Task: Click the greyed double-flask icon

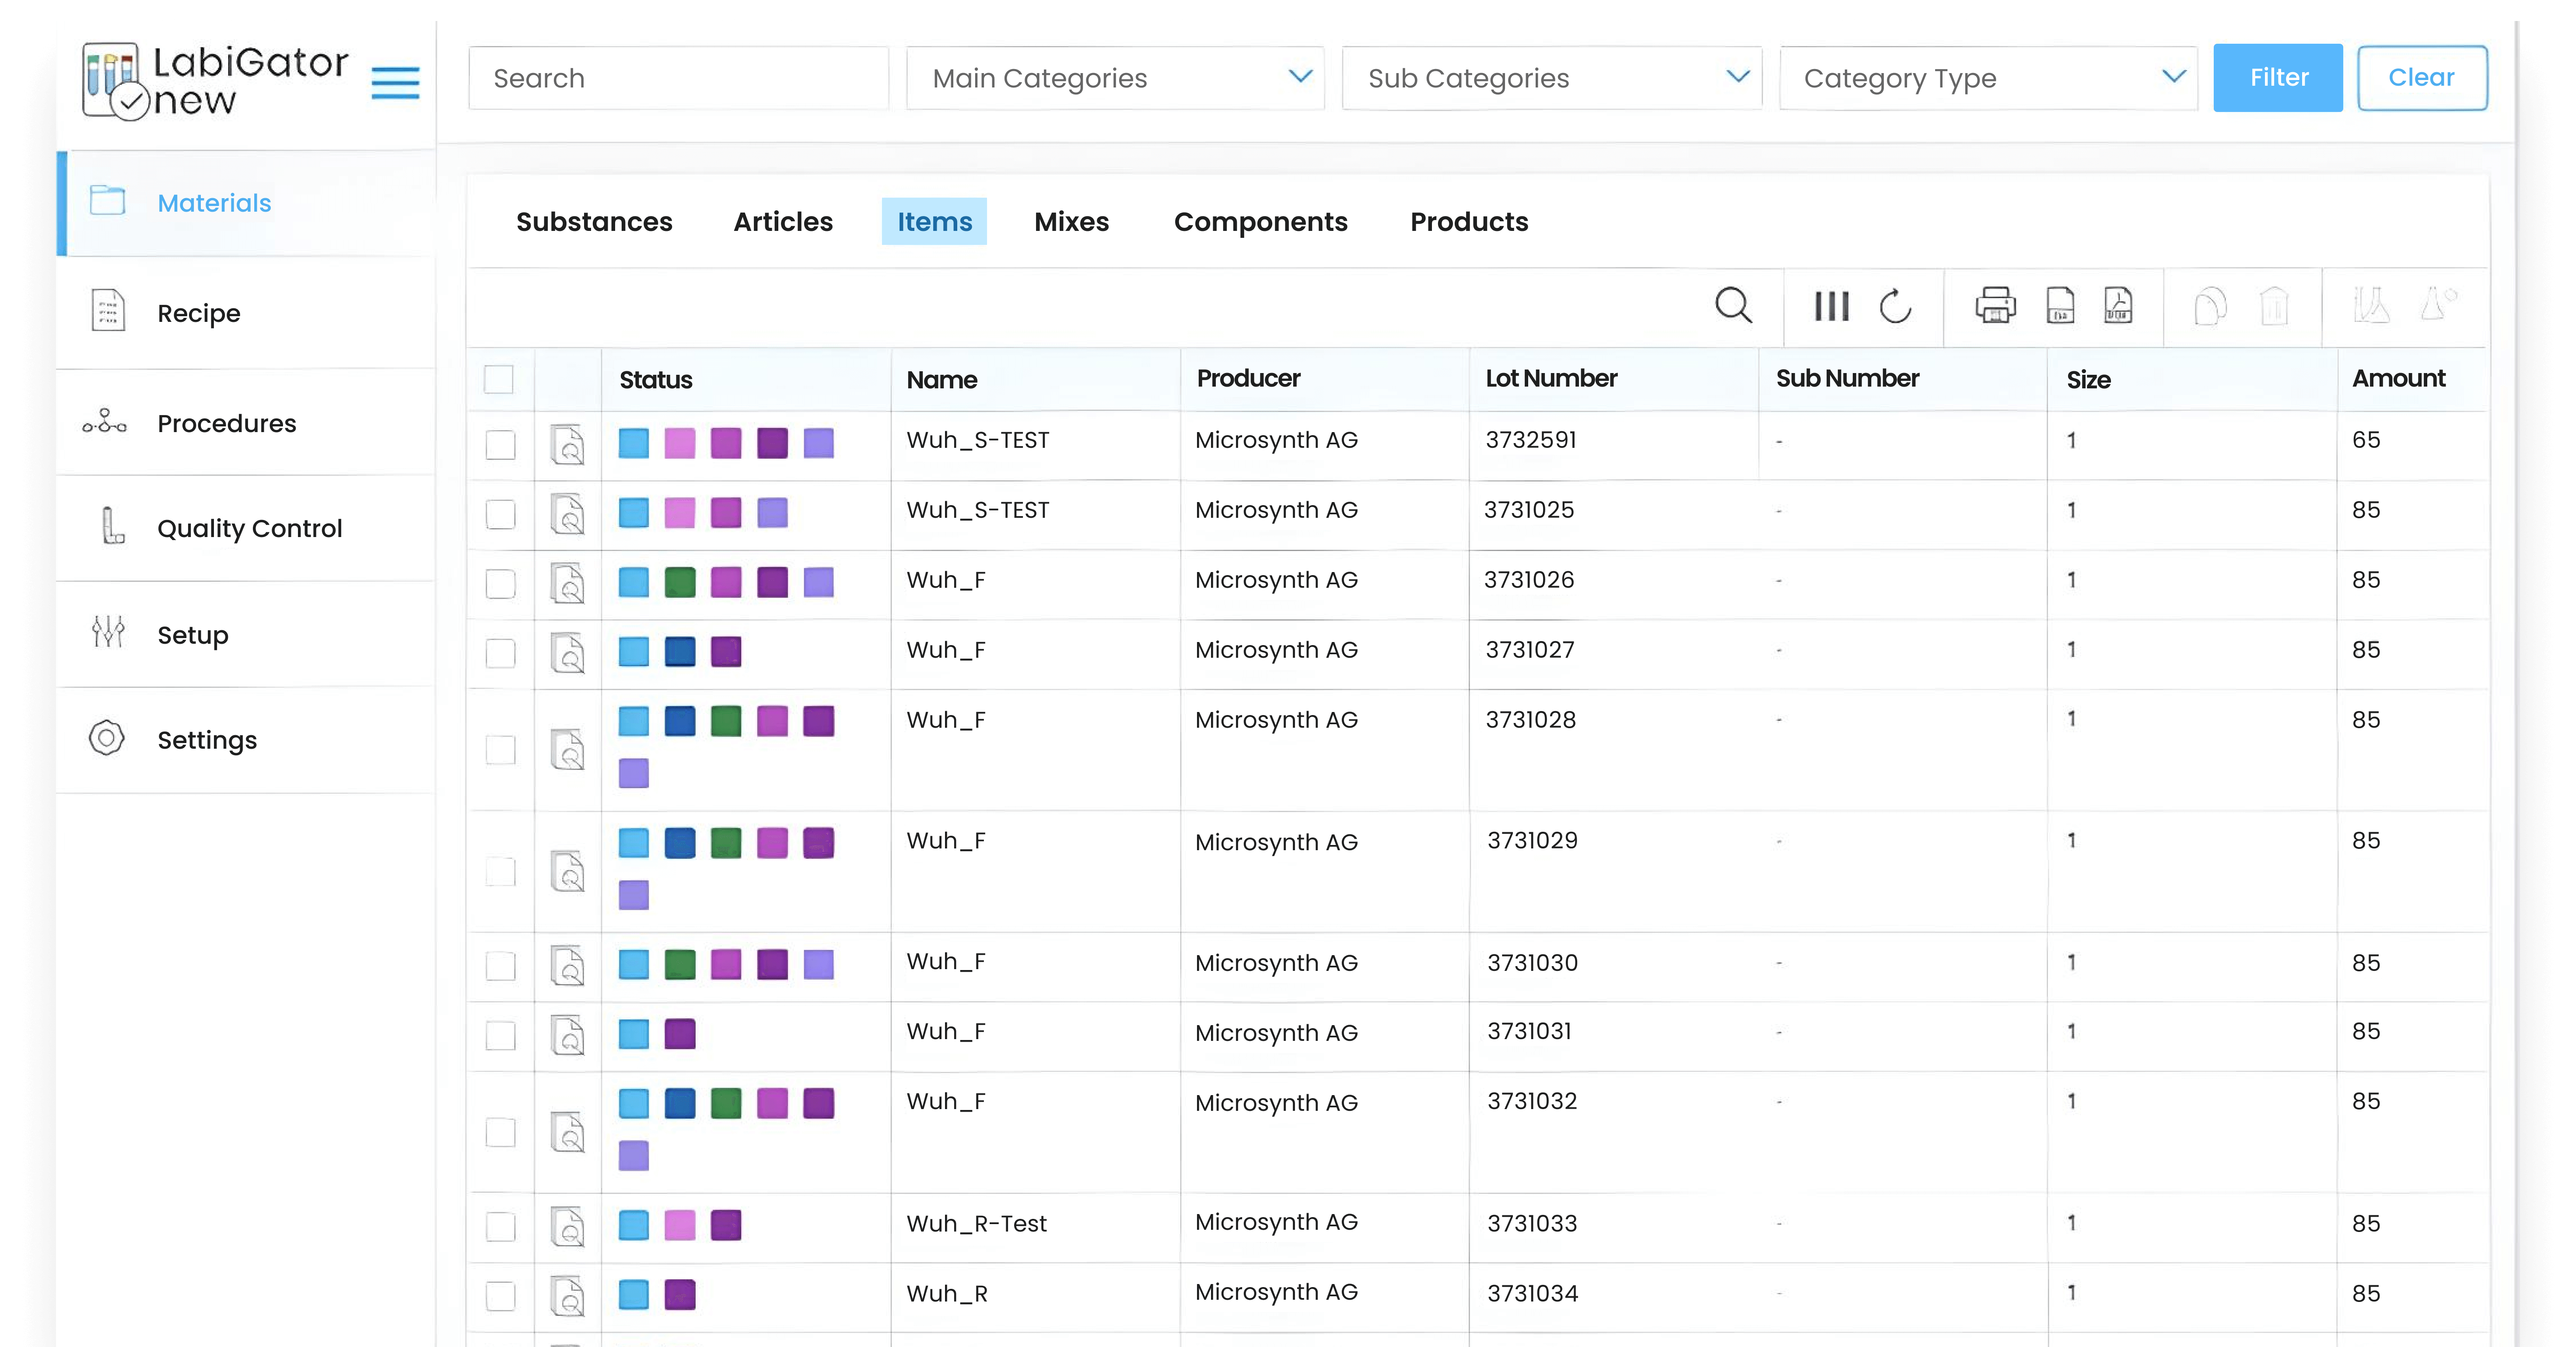Action: [x=2371, y=306]
